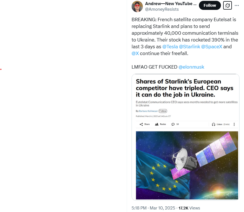This screenshot has height=212, width=244.
Task: Click the @AmoneyResists handle
Action: click(162, 9)
